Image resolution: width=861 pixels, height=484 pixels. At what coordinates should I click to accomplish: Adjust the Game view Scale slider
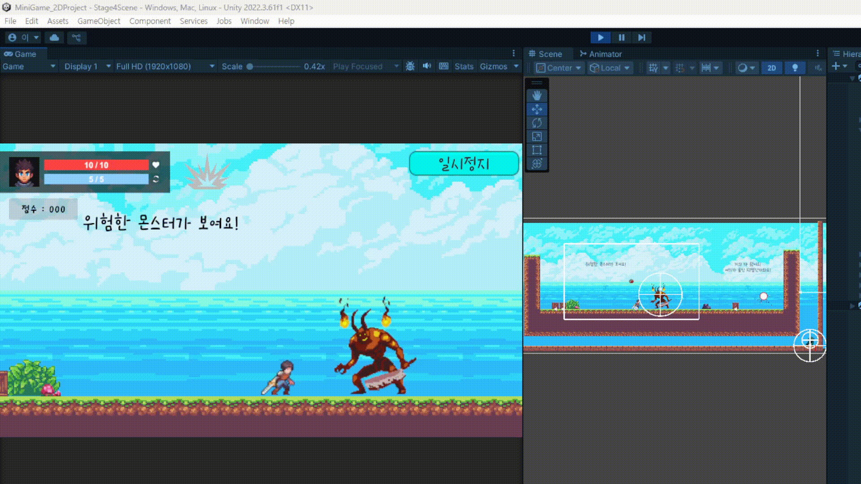coord(250,66)
